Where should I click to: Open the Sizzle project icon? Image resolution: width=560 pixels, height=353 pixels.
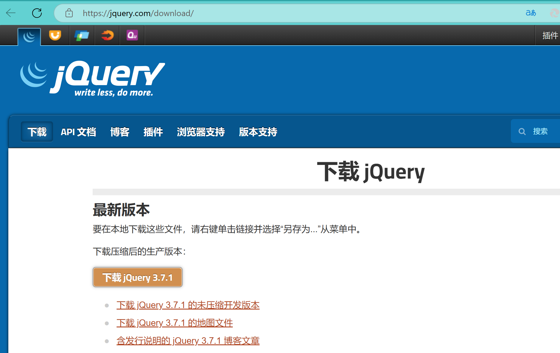(107, 35)
